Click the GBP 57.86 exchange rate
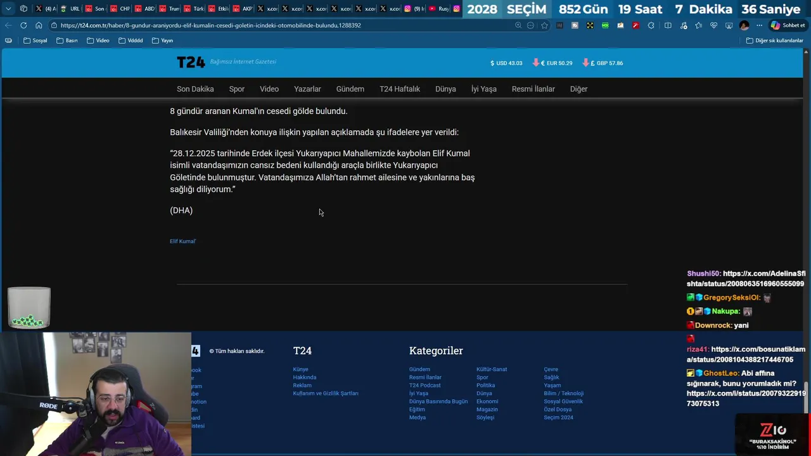811x456 pixels. (x=603, y=63)
